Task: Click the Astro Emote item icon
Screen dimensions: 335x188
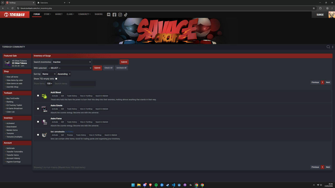Action: click(44, 109)
